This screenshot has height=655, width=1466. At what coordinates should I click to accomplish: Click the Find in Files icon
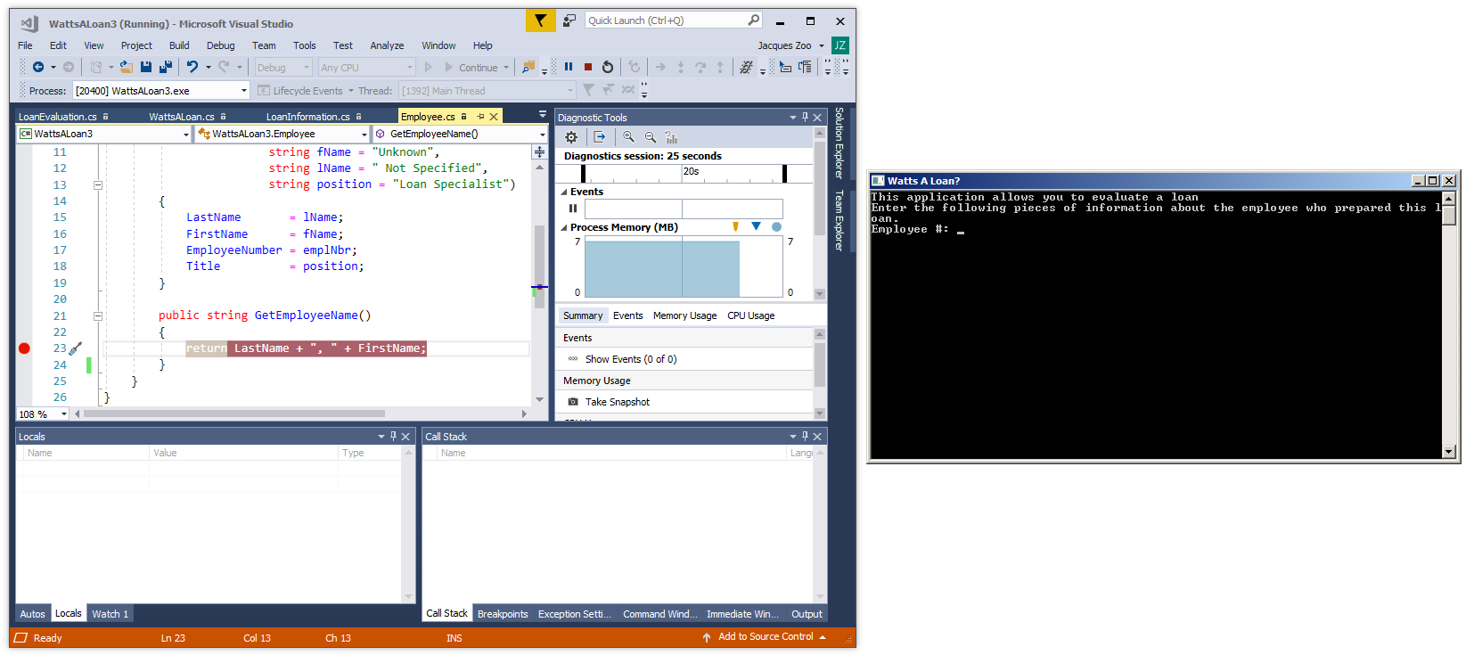tap(528, 67)
